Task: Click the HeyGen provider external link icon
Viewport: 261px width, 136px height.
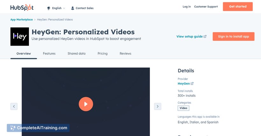Action: coord(192,83)
